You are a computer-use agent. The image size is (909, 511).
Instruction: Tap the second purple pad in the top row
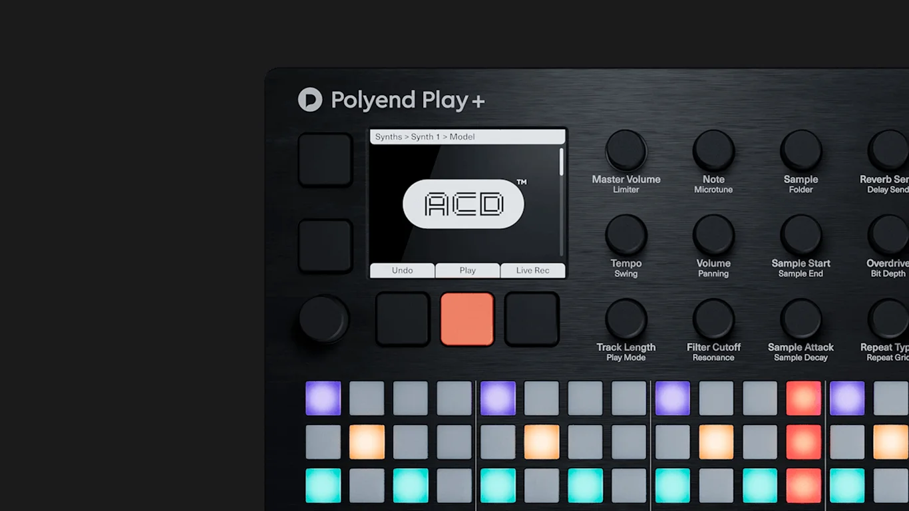point(498,398)
